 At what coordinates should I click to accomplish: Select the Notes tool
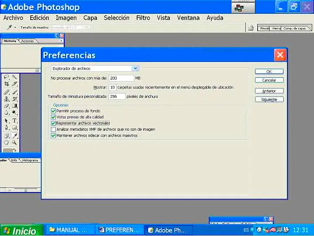click(6, 136)
